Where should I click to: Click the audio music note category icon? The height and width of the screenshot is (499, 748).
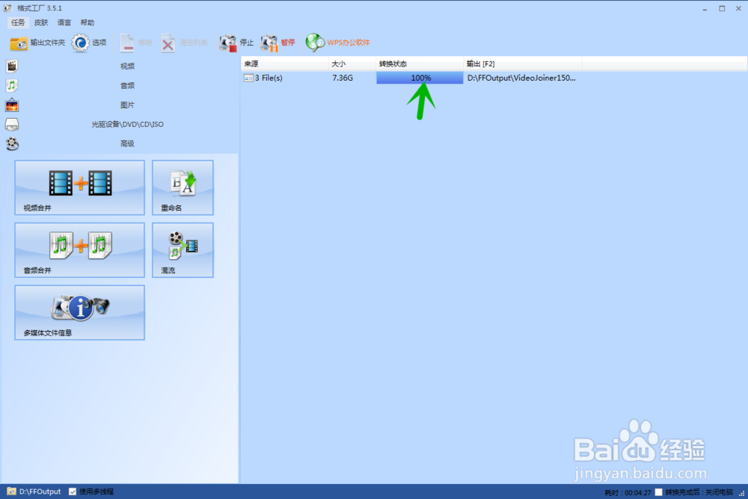[12, 85]
